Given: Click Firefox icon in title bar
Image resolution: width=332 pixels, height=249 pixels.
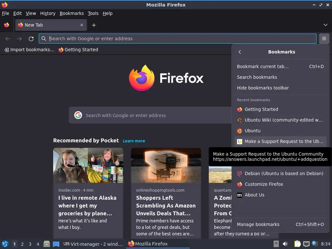Looking at the screenshot, I should point(5,5).
